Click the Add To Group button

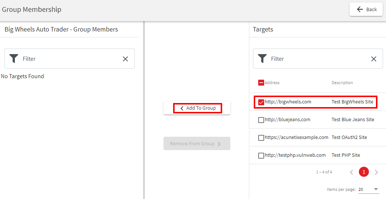197,108
